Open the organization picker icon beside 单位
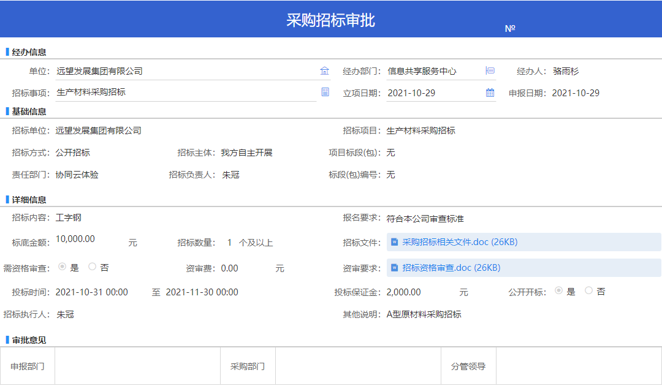The height and width of the screenshot is (386, 662). (x=324, y=71)
